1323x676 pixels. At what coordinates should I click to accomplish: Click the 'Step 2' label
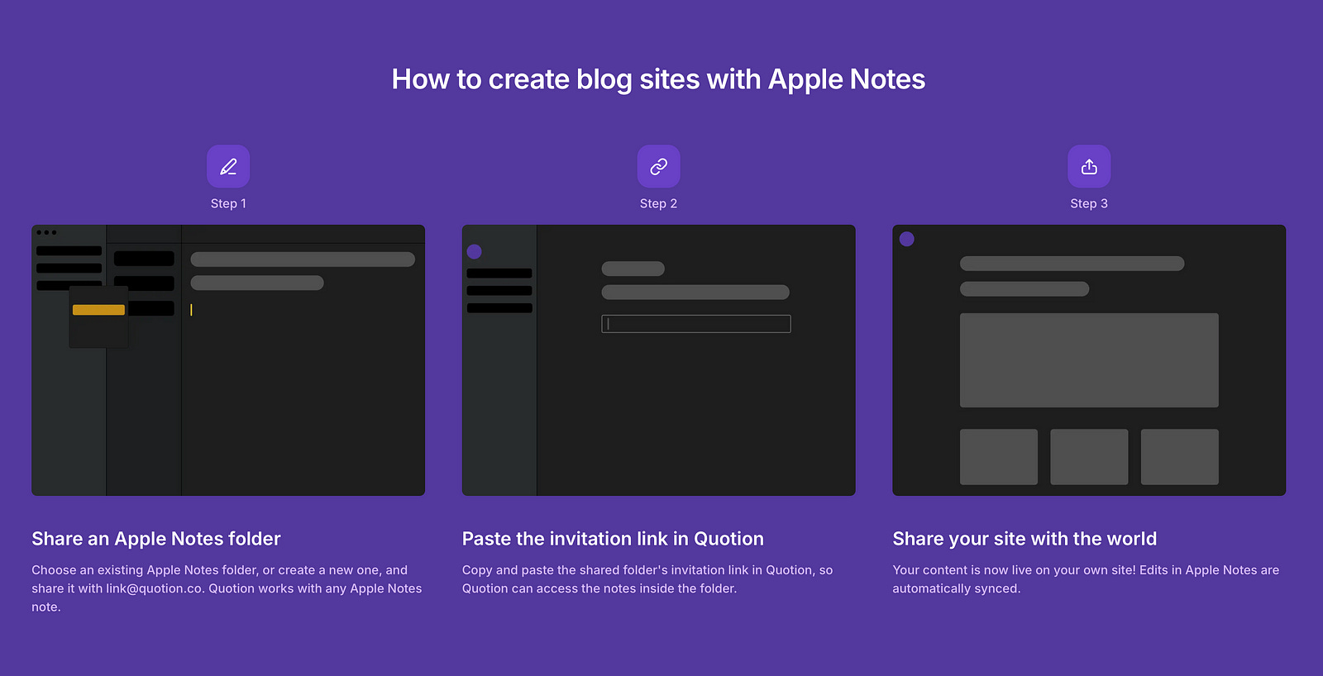pyautogui.click(x=658, y=203)
